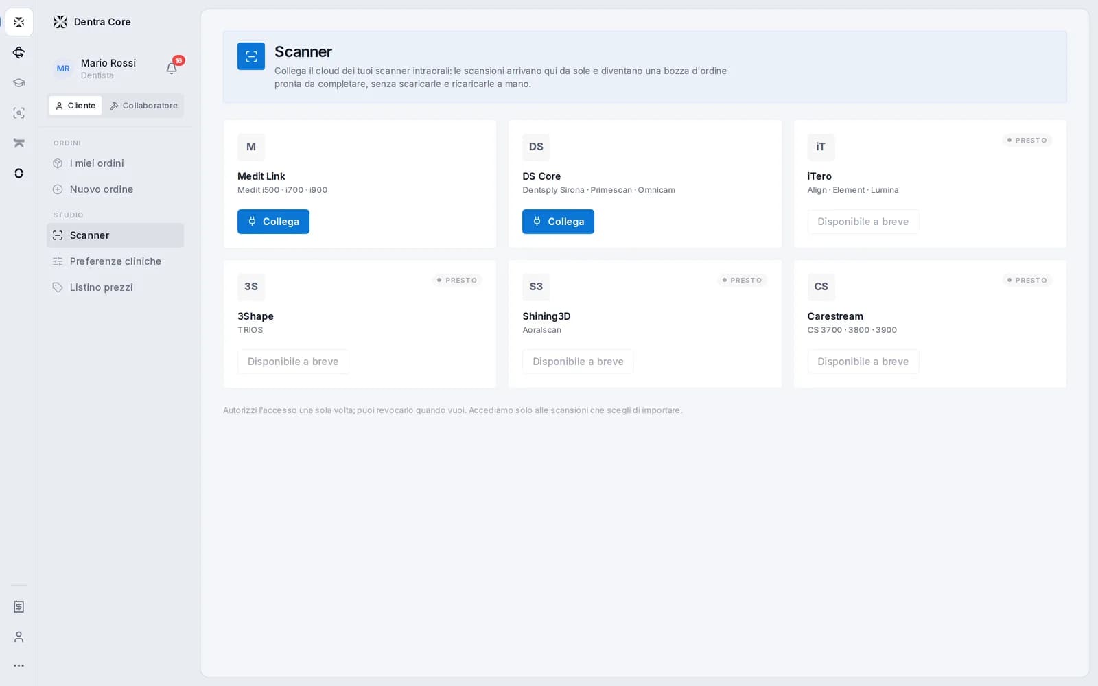Click the PRESTO tag on the Shining3D card
Viewport: 1098px width, 686px height.
tap(742, 281)
